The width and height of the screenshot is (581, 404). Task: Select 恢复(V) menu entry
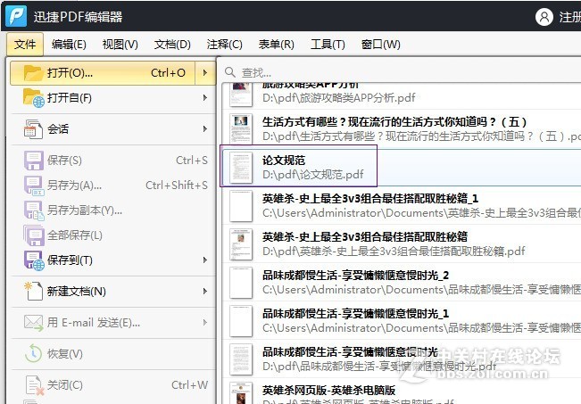click(x=112, y=354)
